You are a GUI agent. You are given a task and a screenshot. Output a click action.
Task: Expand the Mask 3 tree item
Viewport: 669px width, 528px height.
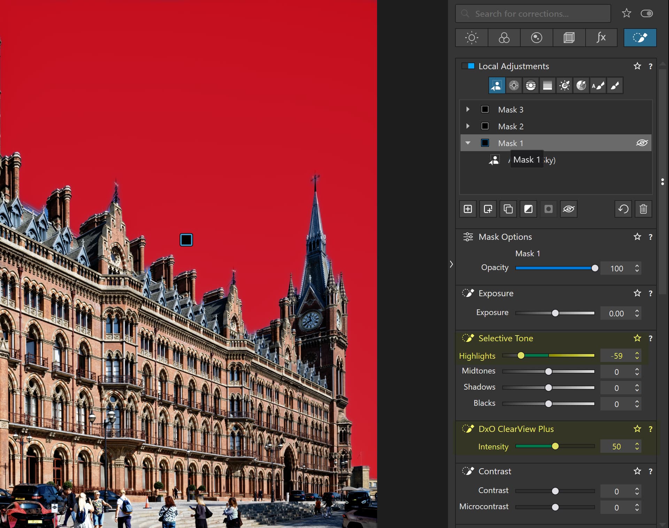(468, 110)
